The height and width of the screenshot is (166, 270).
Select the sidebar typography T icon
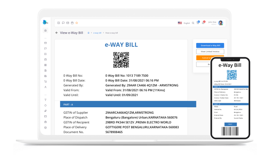pos(45,100)
